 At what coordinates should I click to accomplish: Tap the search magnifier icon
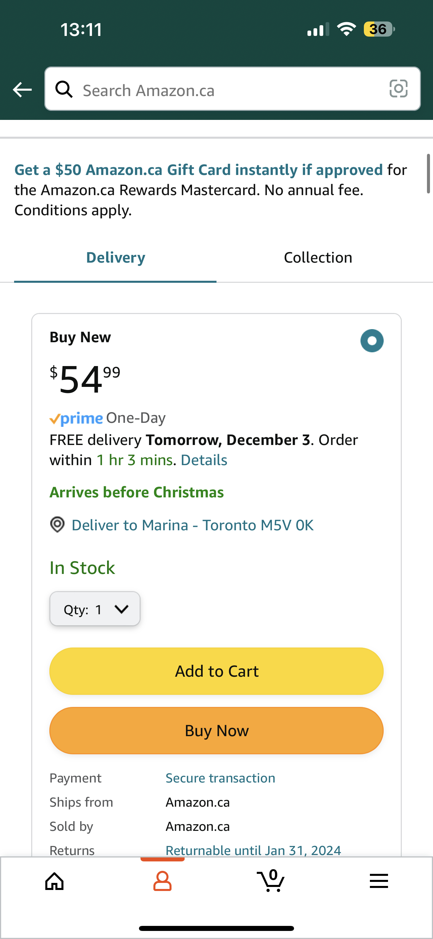[x=64, y=89]
